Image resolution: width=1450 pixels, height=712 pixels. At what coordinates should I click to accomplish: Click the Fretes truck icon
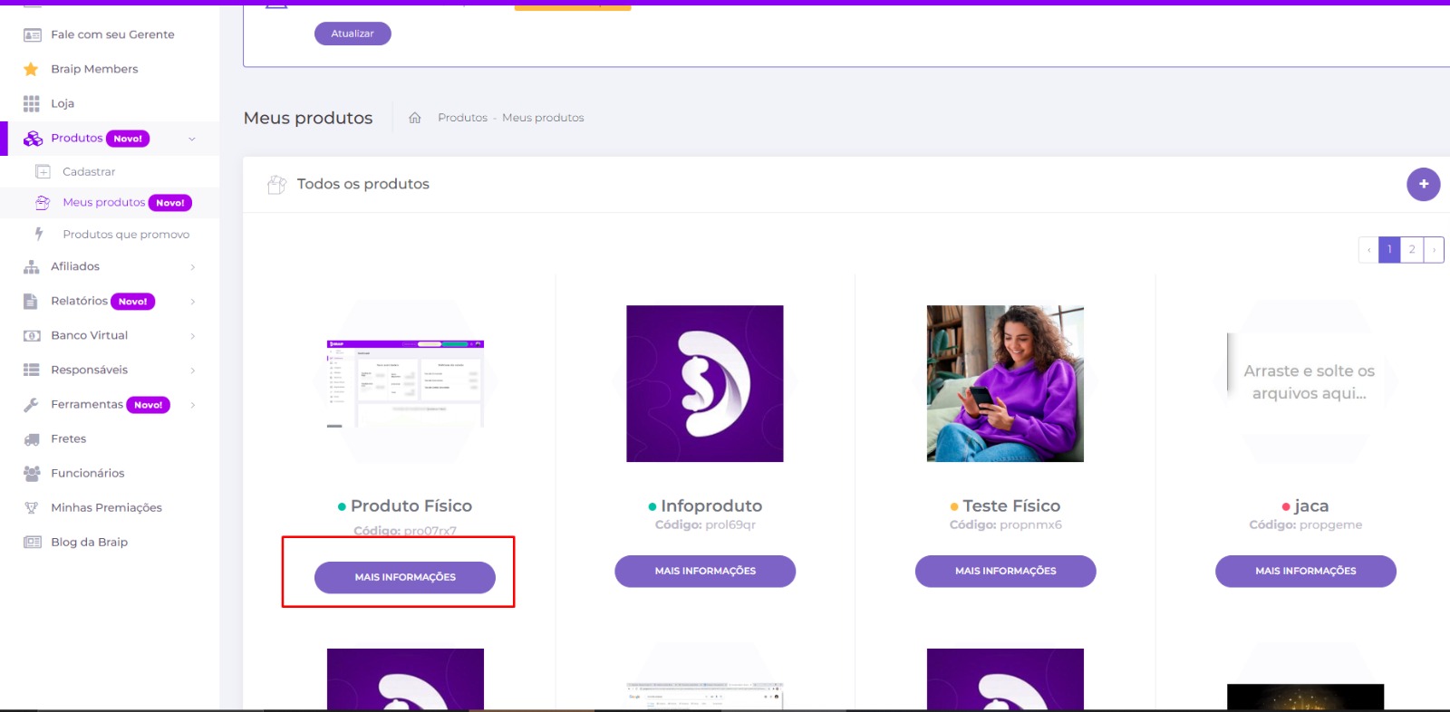point(32,439)
